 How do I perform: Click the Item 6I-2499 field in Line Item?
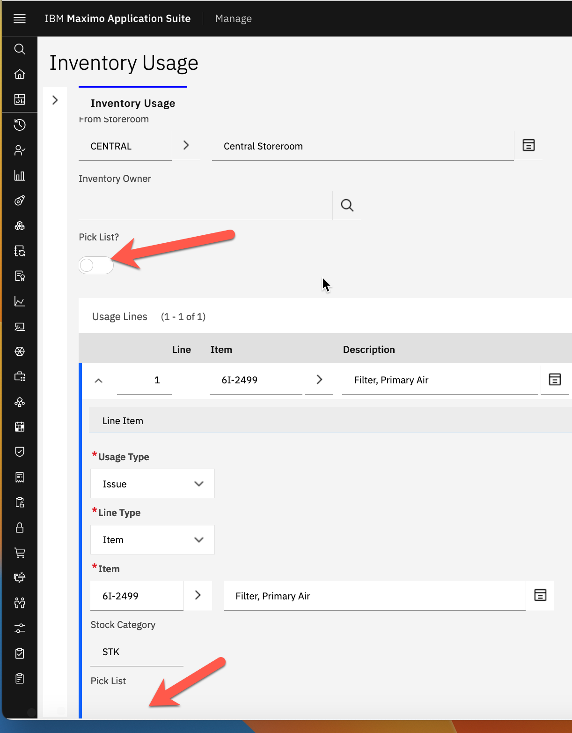click(136, 596)
